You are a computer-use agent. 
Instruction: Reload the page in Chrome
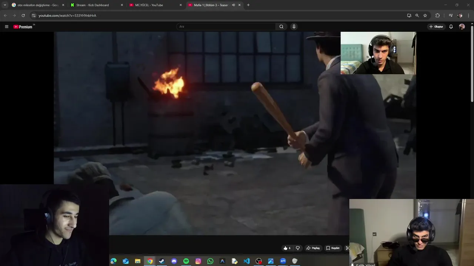coord(23,16)
